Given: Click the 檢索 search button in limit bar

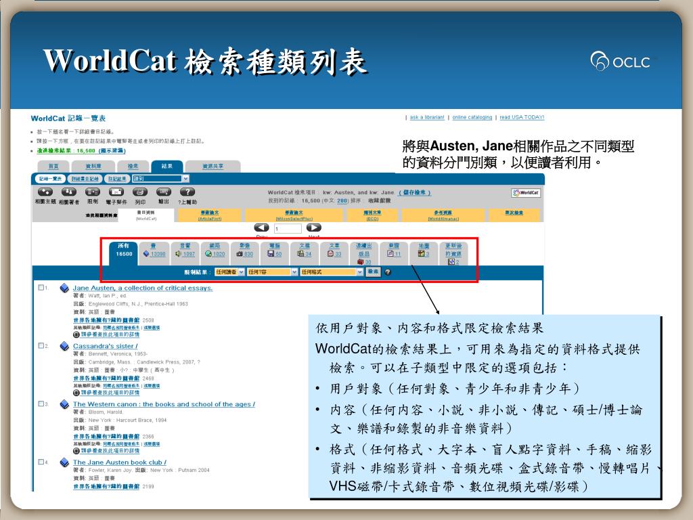Looking at the screenshot, I should coord(373,272).
